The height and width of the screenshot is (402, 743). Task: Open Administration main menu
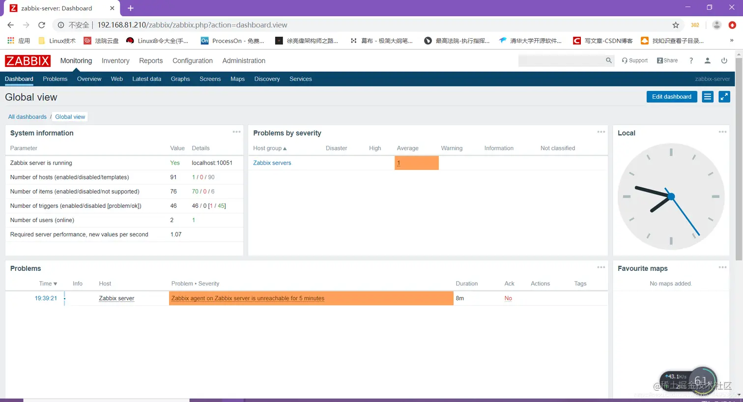pyautogui.click(x=244, y=60)
